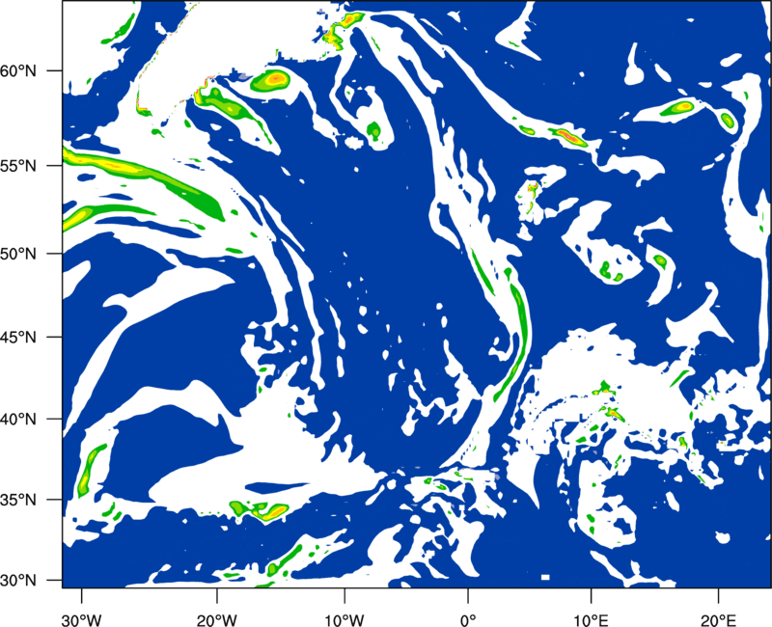772x627 pixels.
Task: Click the 45°N latitude label
Action: tap(18, 337)
